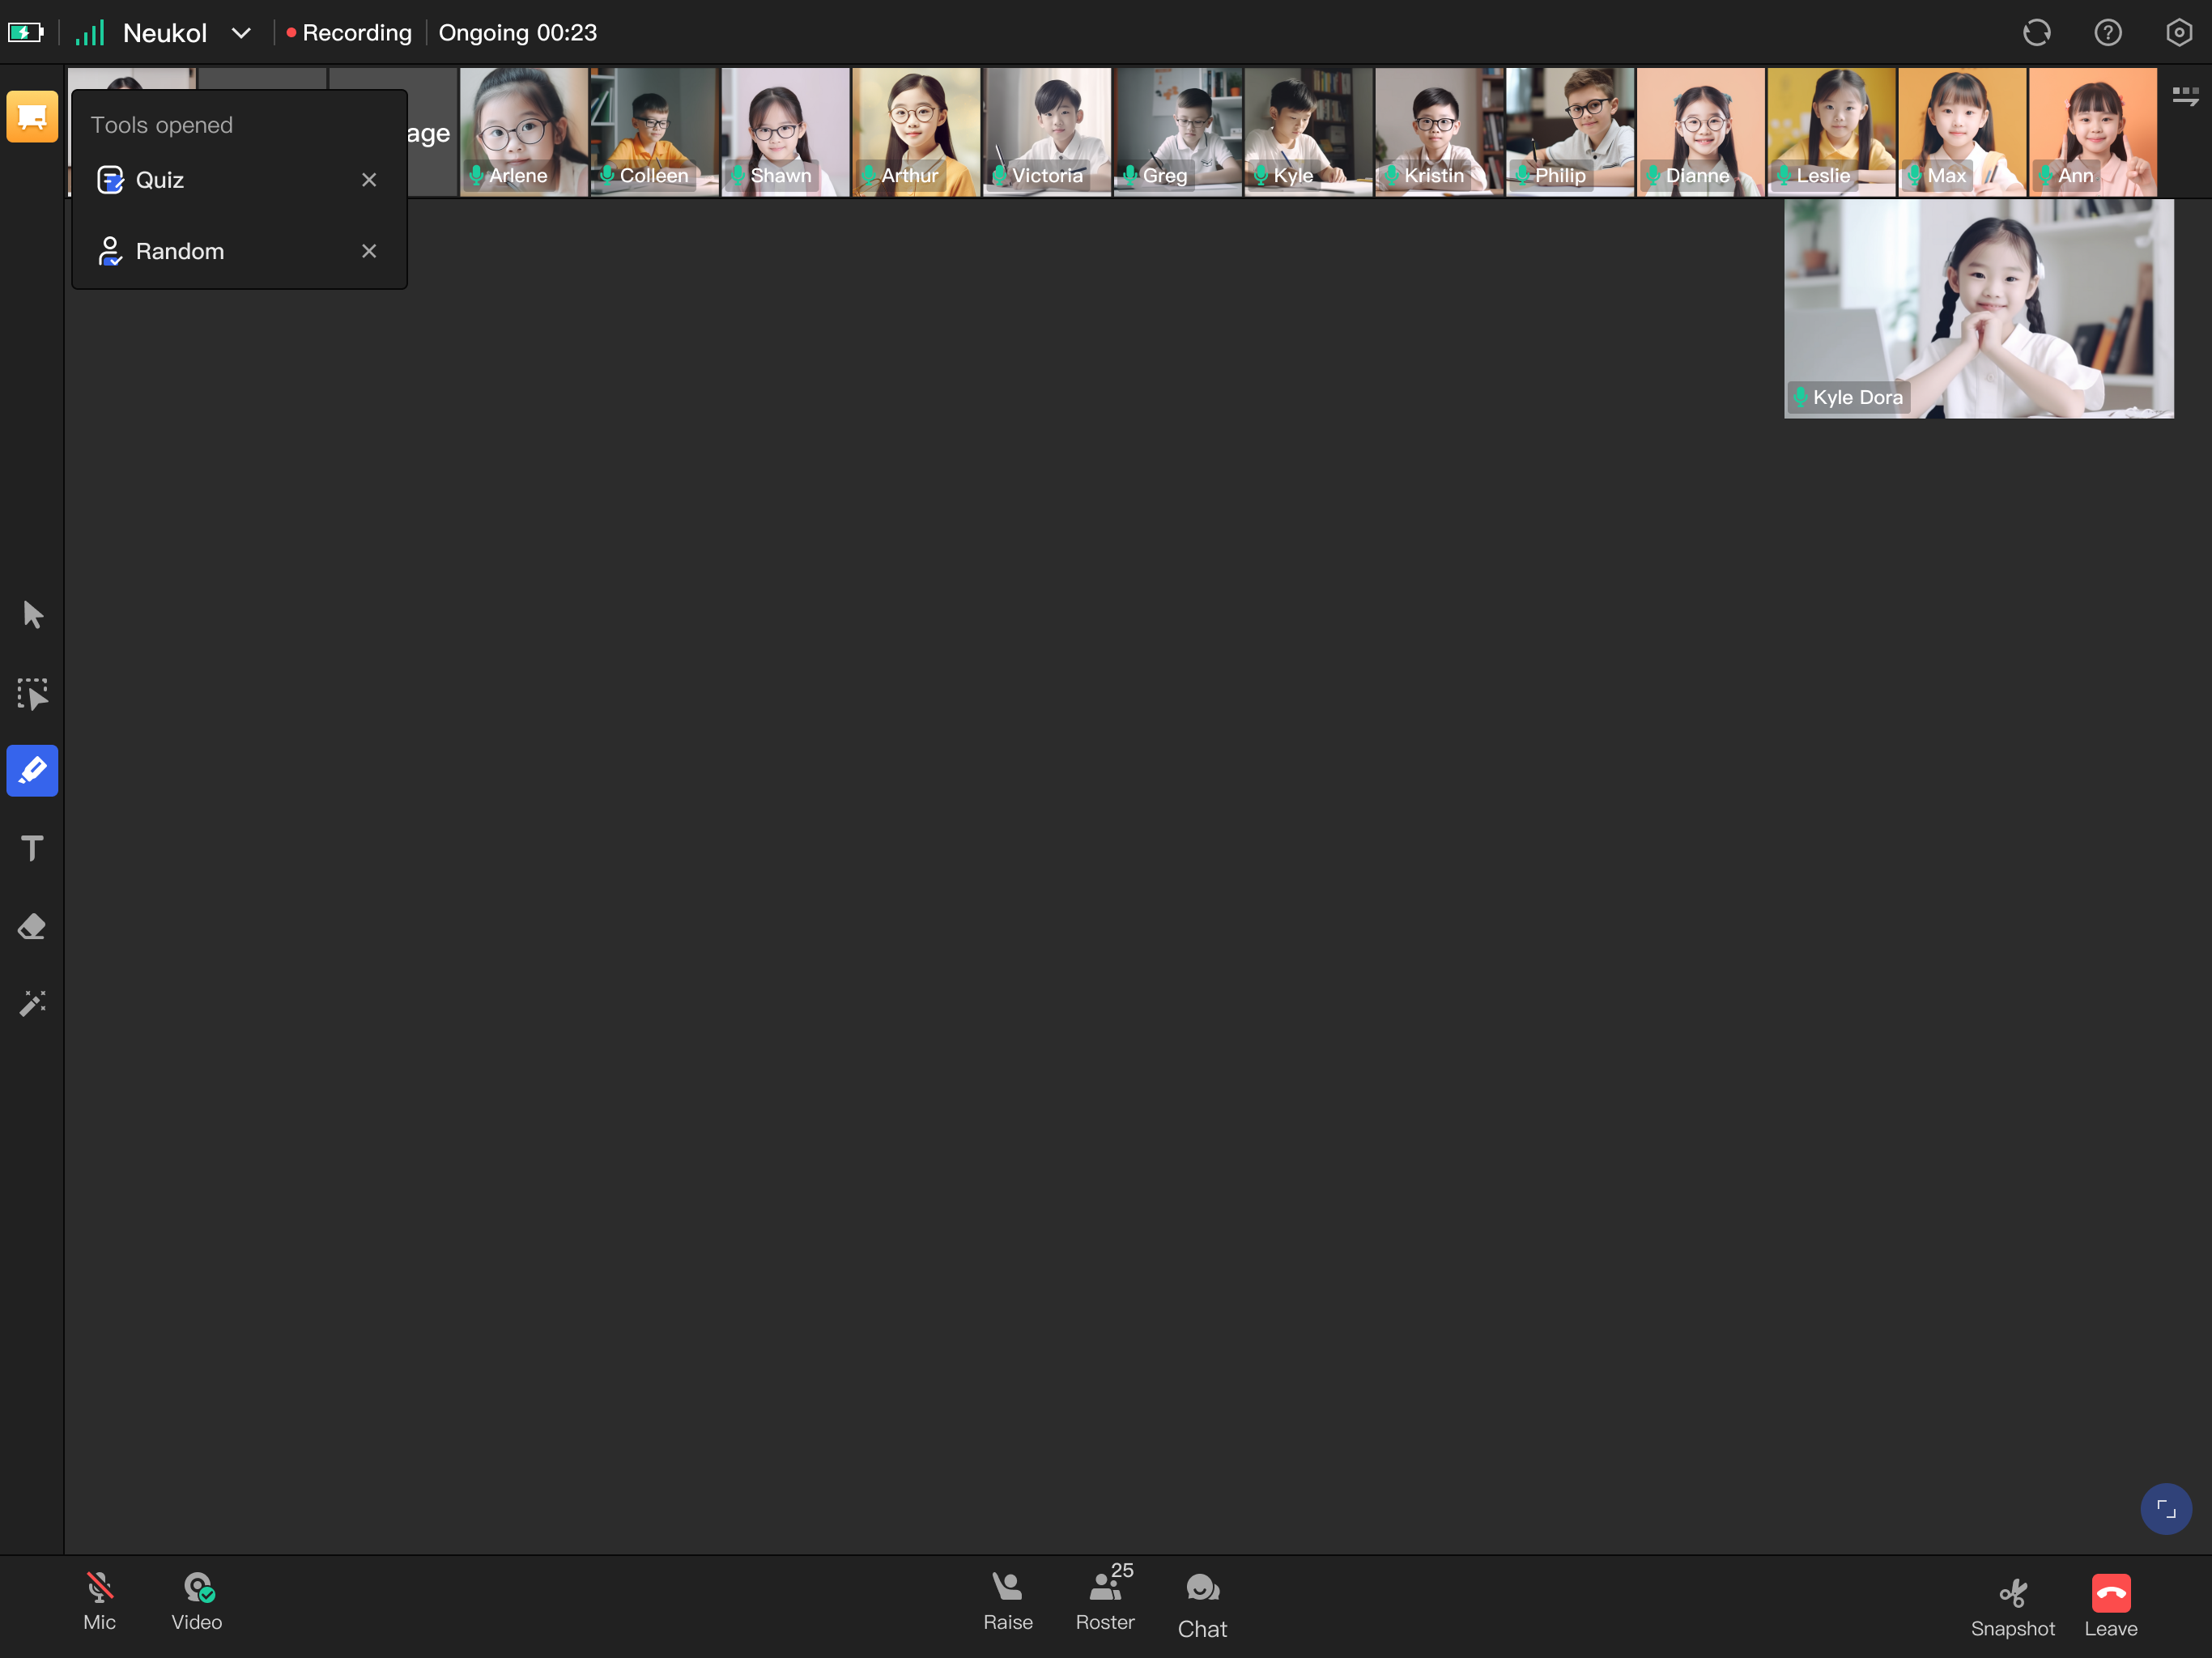Click the magic wand laser tool
Image resolution: width=2212 pixels, height=1658 pixels.
(x=32, y=1003)
